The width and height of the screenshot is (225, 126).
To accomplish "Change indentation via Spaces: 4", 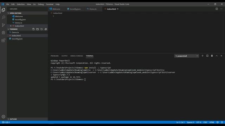I will point(191,122).
